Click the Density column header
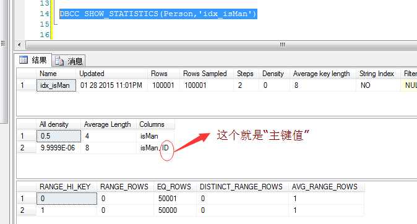This screenshot has height=224, width=417. coord(274,74)
